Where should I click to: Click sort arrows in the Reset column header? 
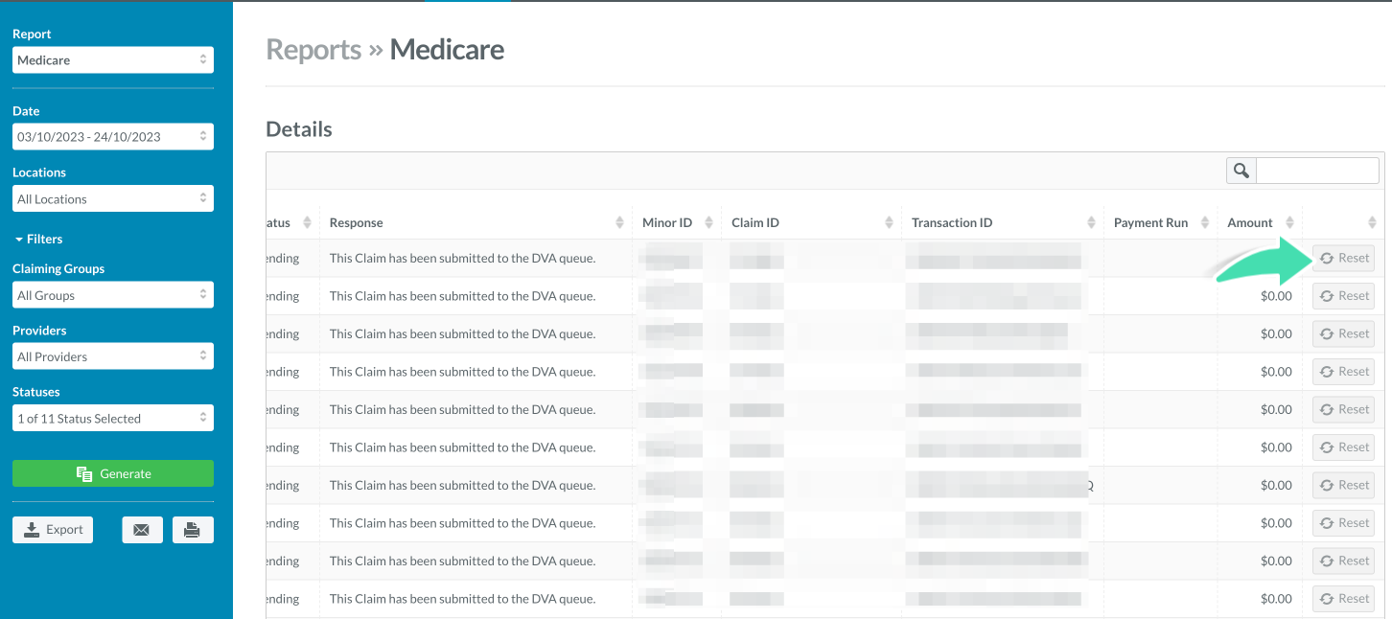(1372, 222)
